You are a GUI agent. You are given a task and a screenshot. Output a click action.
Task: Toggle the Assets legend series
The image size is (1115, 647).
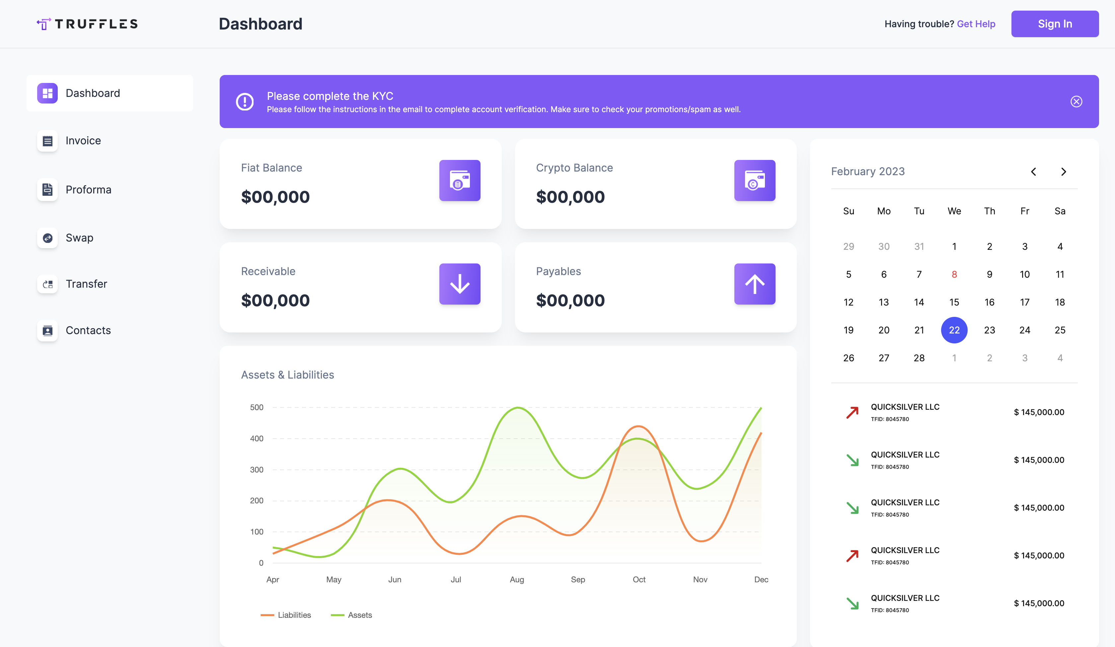351,615
